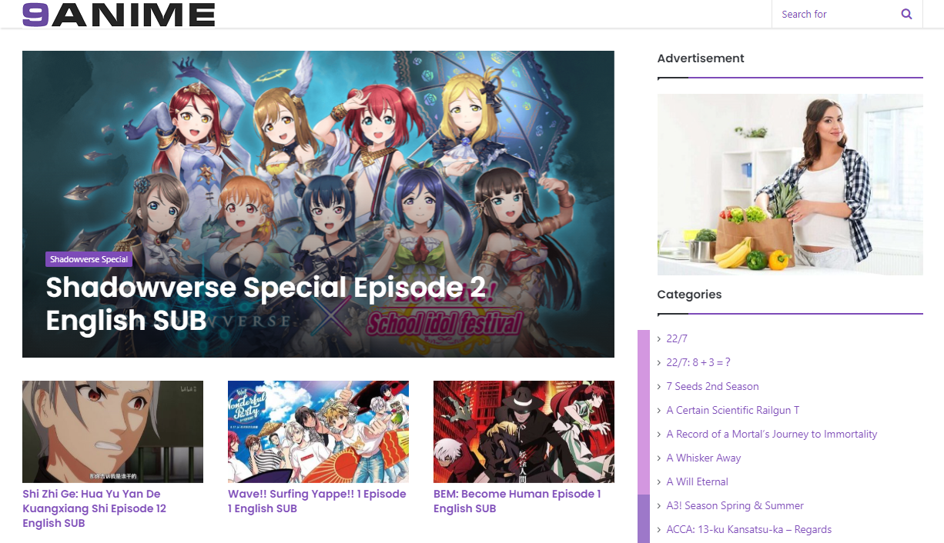This screenshot has width=944, height=543.
Task: Open the BEM: Become Human thumbnail
Action: (524, 431)
